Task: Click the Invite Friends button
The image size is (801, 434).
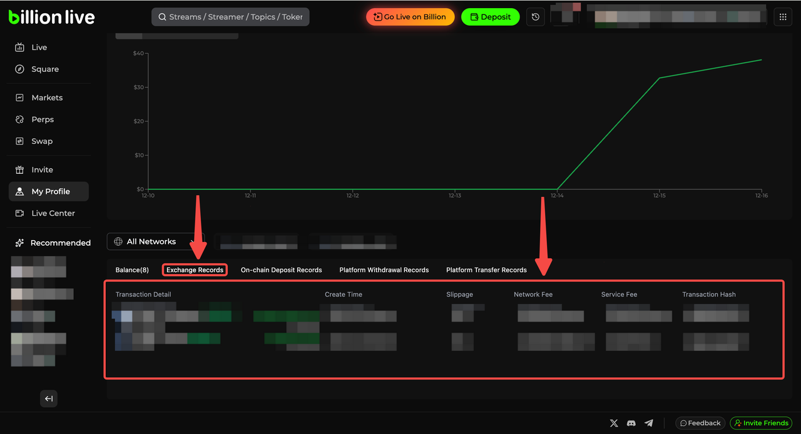Action: 760,423
